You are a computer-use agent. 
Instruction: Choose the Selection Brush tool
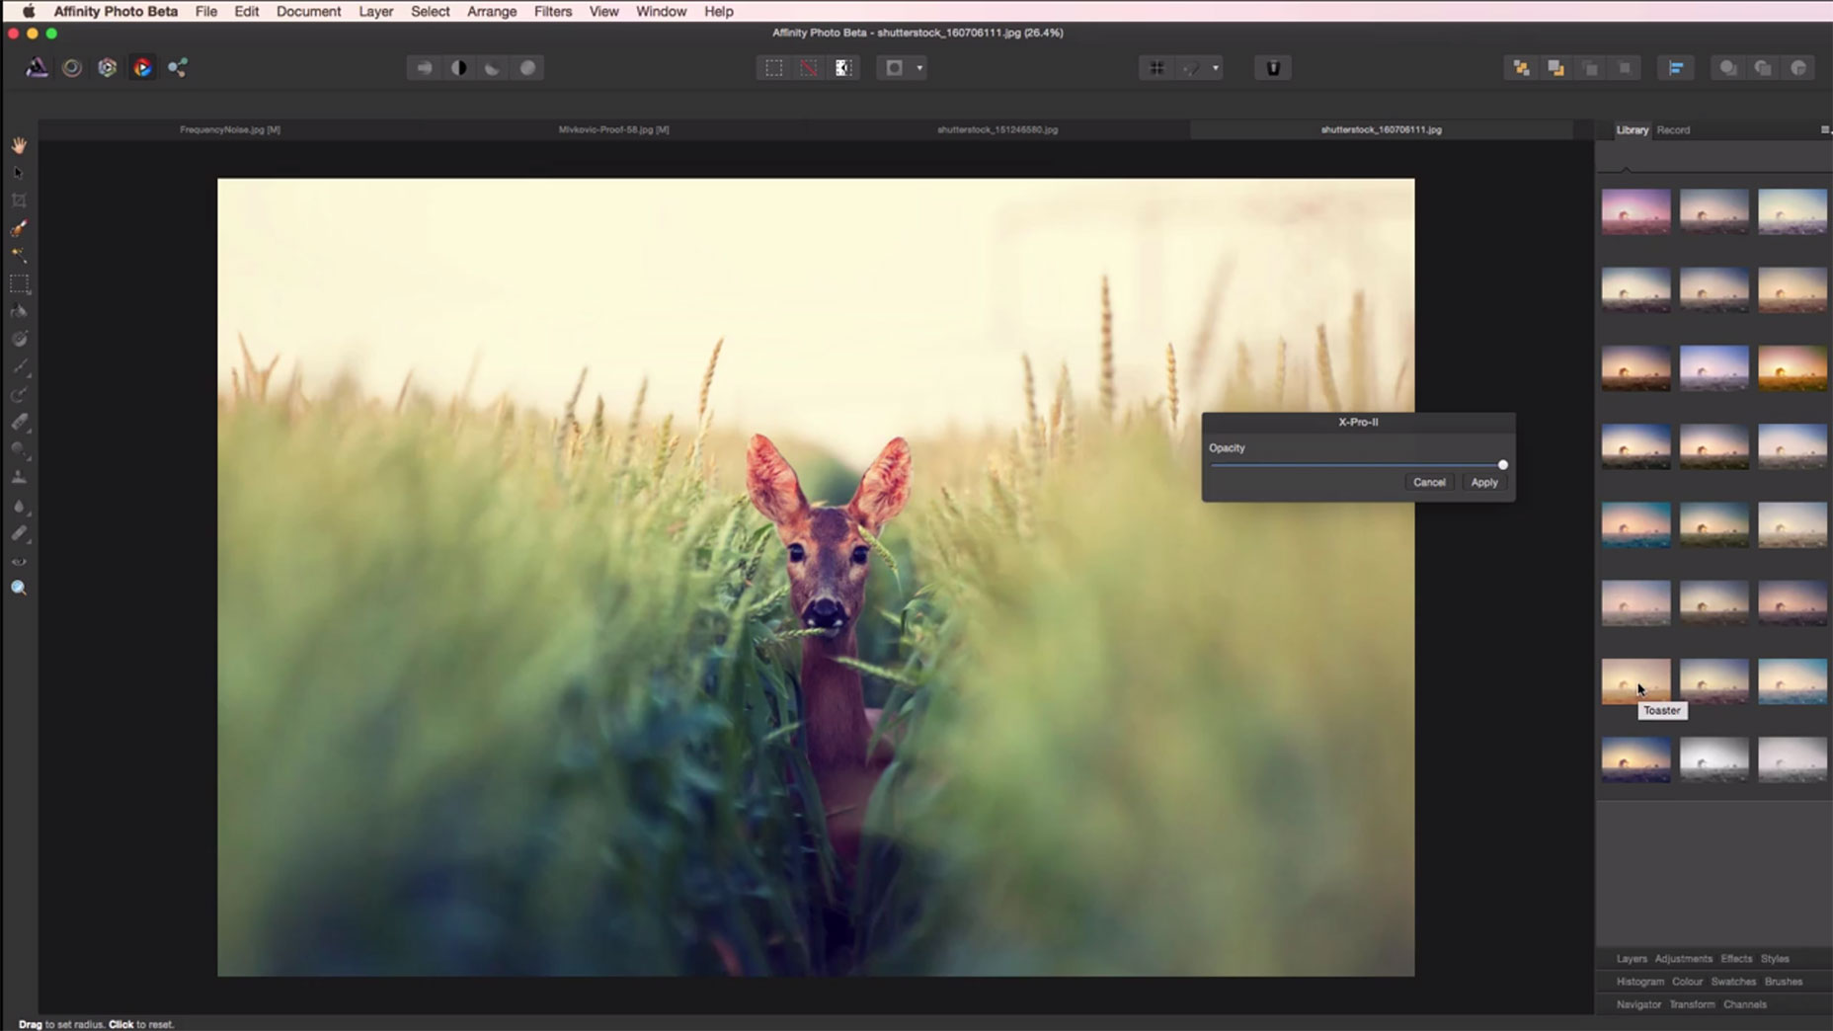(x=19, y=228)
